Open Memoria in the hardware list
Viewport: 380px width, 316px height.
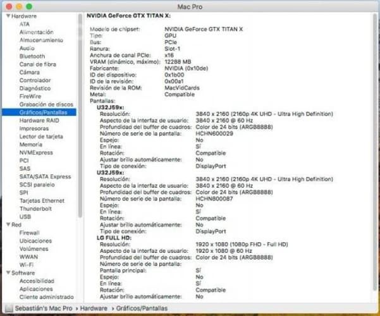(x=31, y=144)
